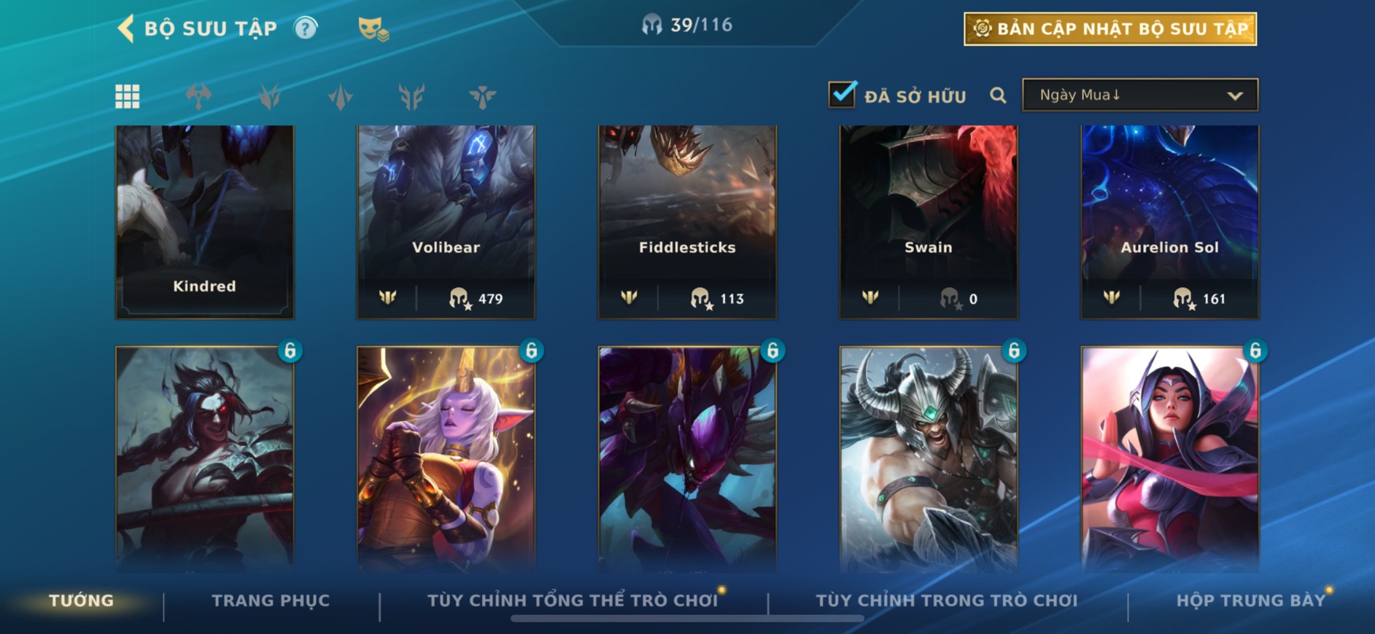Select the Volibear champion card
This screenshot has height=634, width=1375.
[x=446, y=222]
